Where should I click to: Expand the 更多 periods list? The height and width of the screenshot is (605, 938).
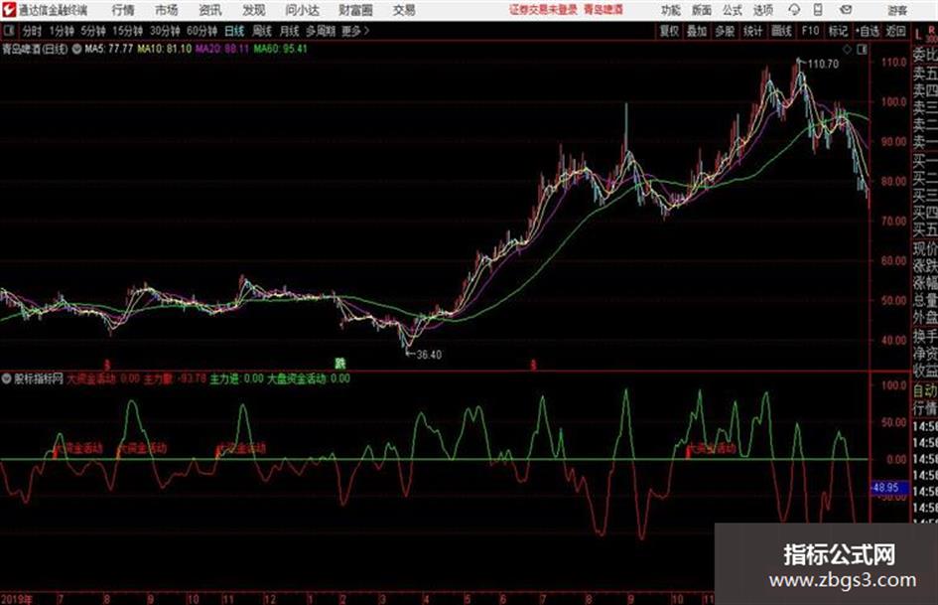coord(355,31)
